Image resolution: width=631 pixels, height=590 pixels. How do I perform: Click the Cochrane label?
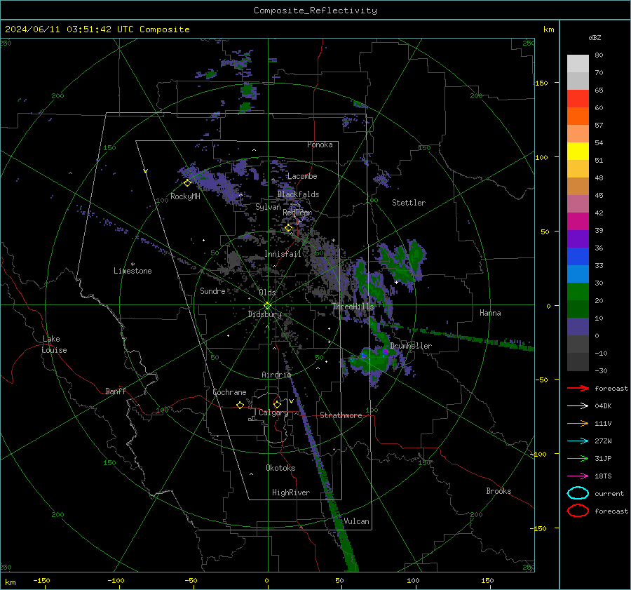(x=229, y=392)
